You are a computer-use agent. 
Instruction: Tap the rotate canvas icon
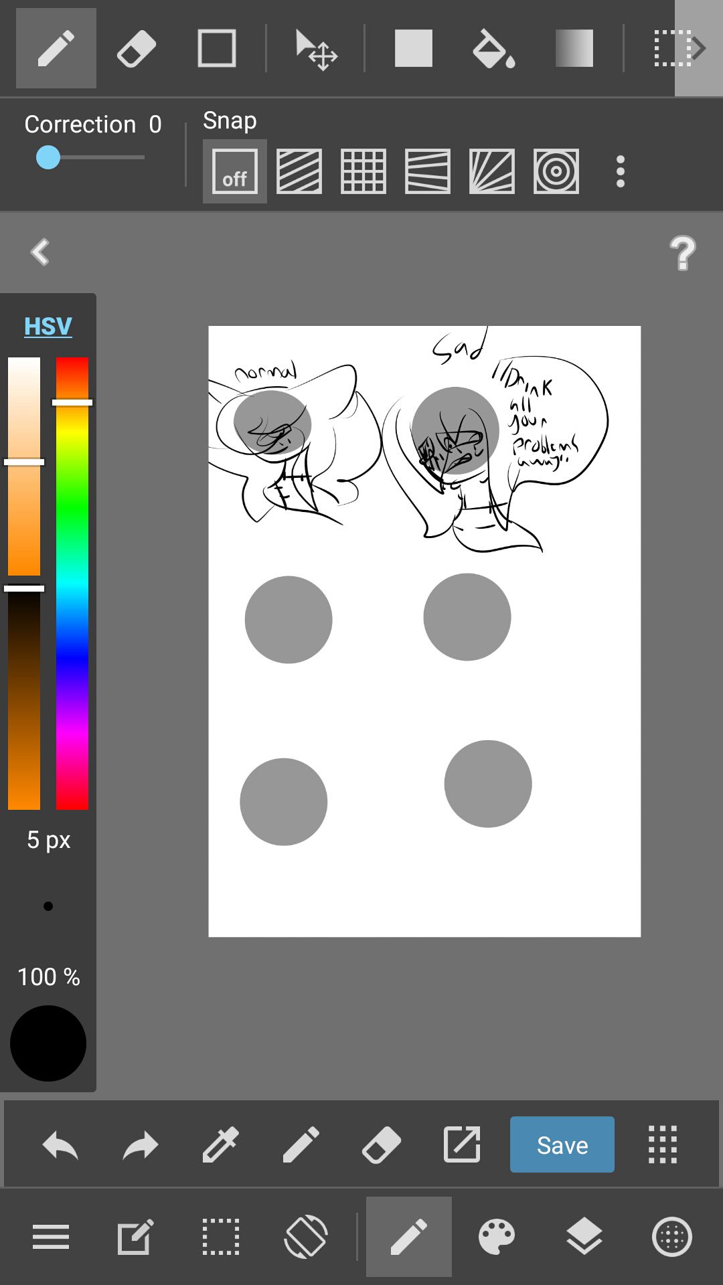(306, 1237)
